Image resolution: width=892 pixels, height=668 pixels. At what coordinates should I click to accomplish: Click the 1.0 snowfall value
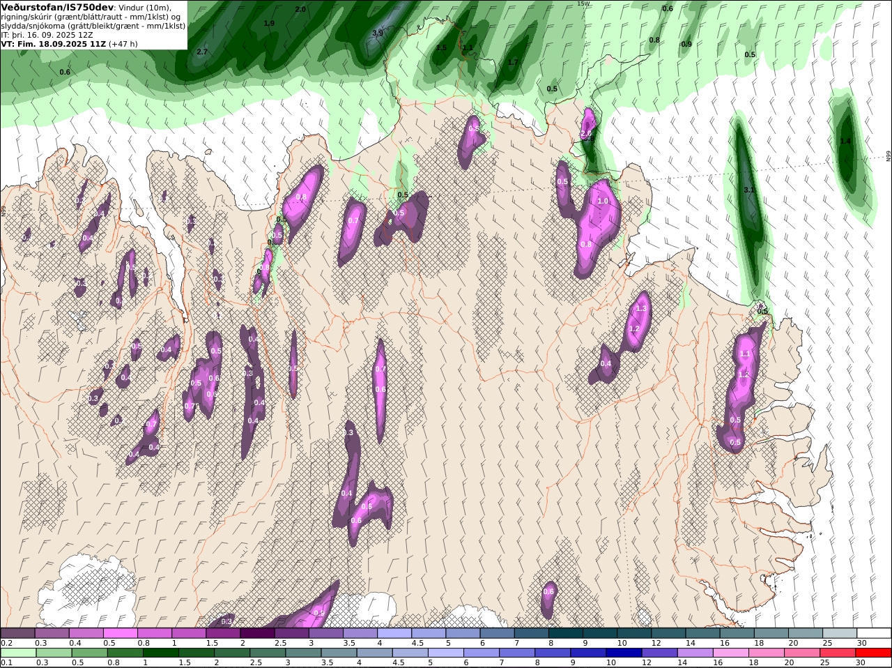[603, 201]
